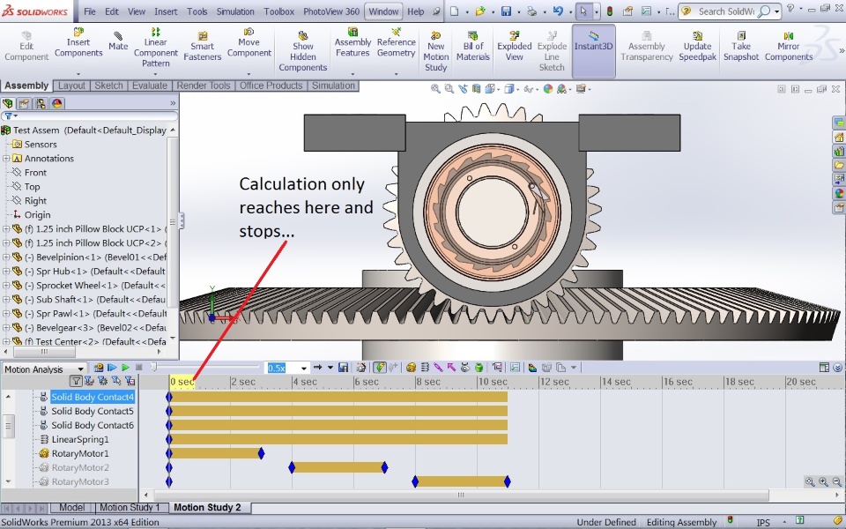Select the Sensors item in feature tree

pos(41,144)
